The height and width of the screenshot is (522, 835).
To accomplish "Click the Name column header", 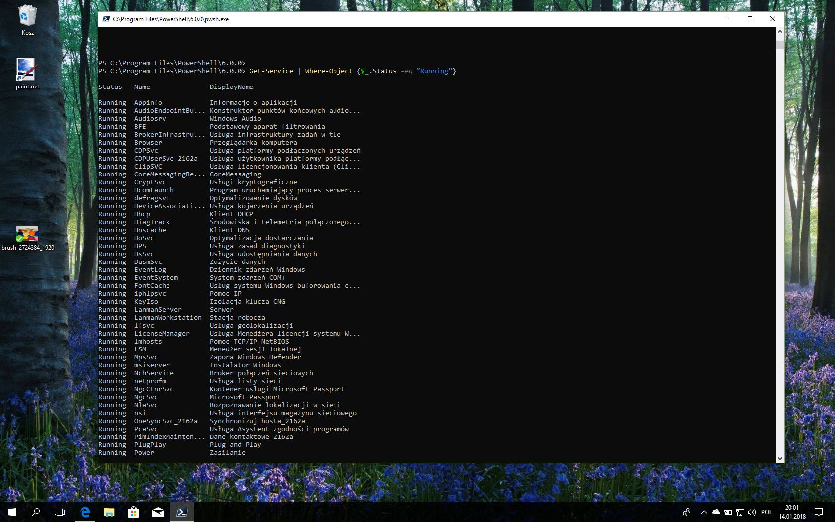I will 142,87.
